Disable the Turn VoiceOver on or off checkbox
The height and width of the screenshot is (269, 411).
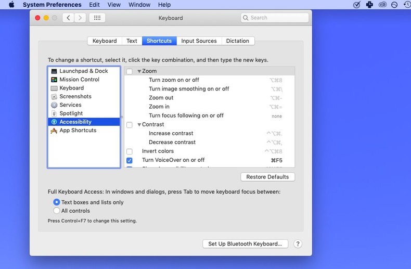(x=130, y=160)
